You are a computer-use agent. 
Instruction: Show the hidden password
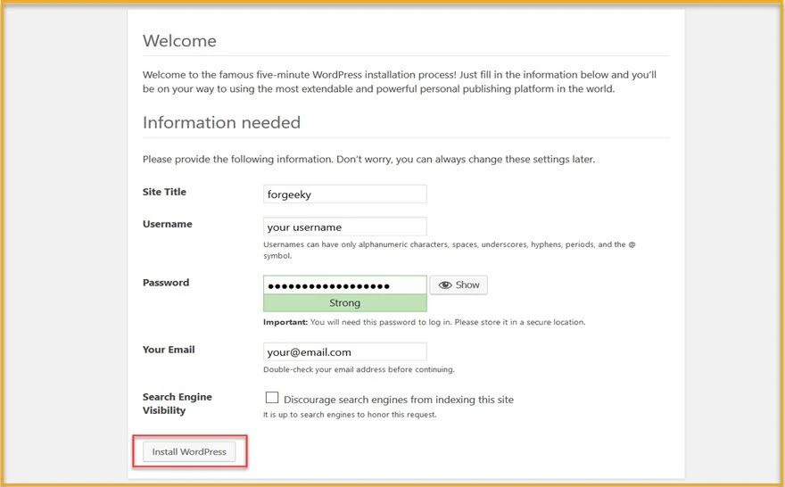point(459,285)
